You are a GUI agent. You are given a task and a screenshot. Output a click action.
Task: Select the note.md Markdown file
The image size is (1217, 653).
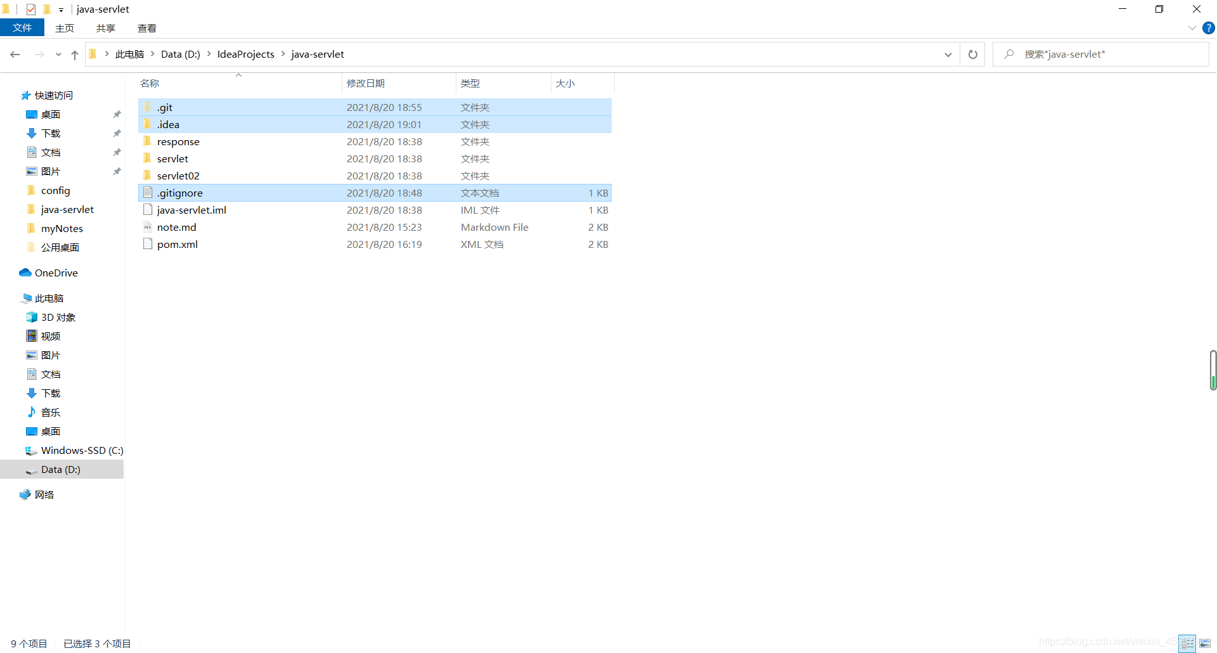point(375,227)
